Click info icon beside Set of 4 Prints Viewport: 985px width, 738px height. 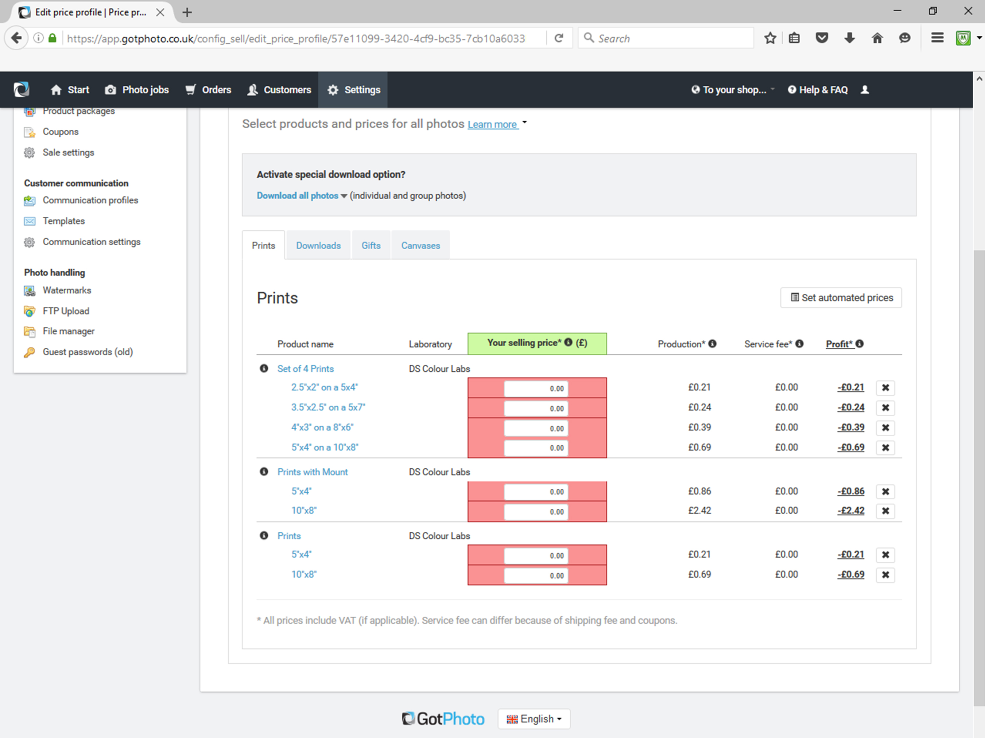pos(264,368)
